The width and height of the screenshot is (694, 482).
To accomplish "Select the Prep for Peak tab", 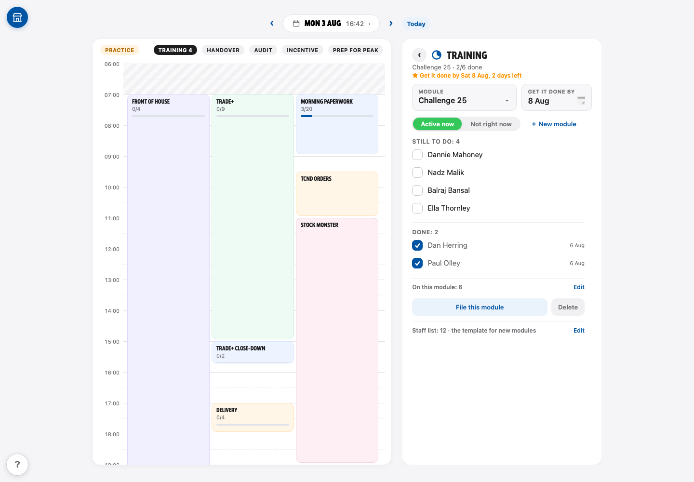I will (x=356, y=50).
